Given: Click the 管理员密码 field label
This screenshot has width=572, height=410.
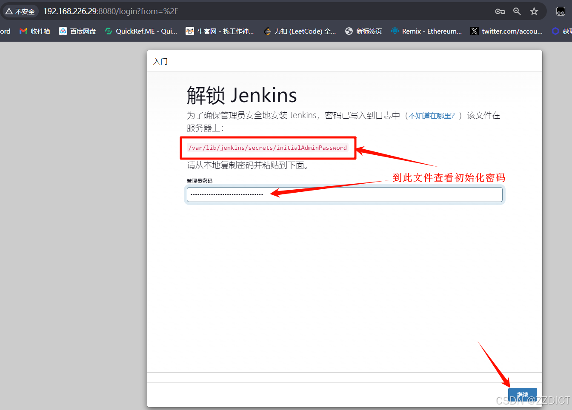Looking at the screenshot, I should coord(200,181).
